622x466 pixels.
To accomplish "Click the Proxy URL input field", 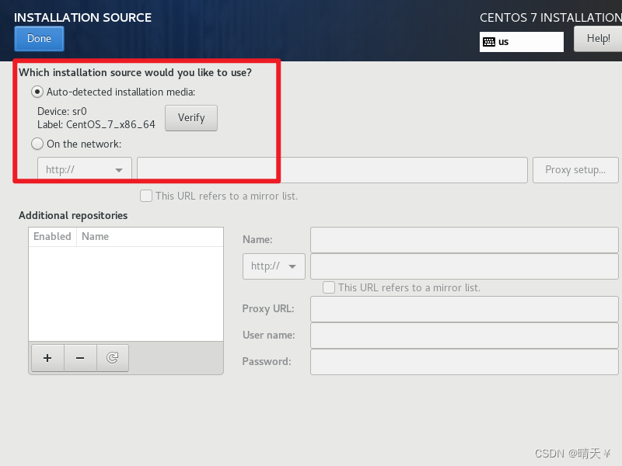I will point(464,308).
